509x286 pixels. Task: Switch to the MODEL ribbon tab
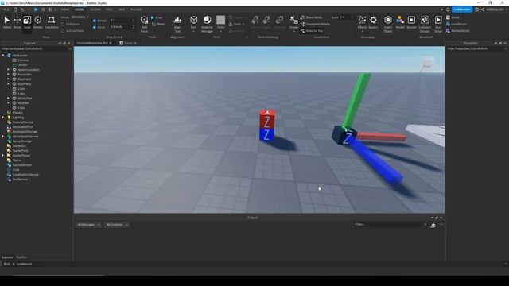[x=80, y=10]
